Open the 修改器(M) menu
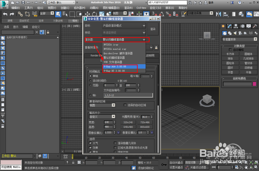259x171 pixels. click(x=80, y=8)
